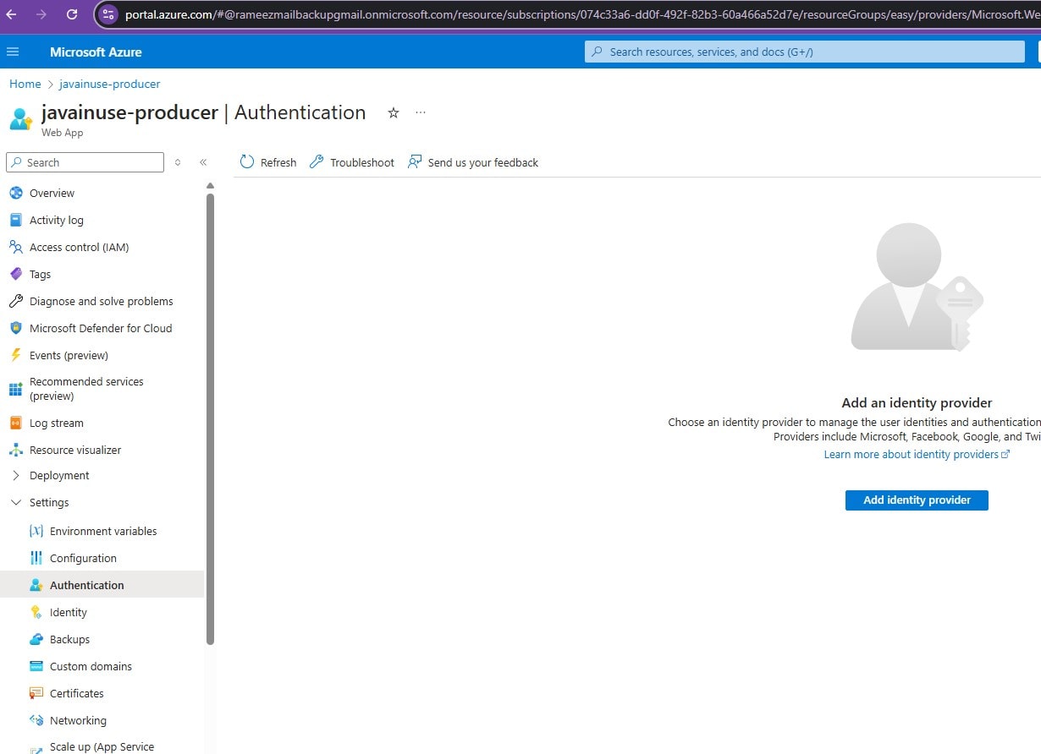Click Recommended services (preview) label
The height and width of the screenshot is (754, 1041).
(86, 389)
